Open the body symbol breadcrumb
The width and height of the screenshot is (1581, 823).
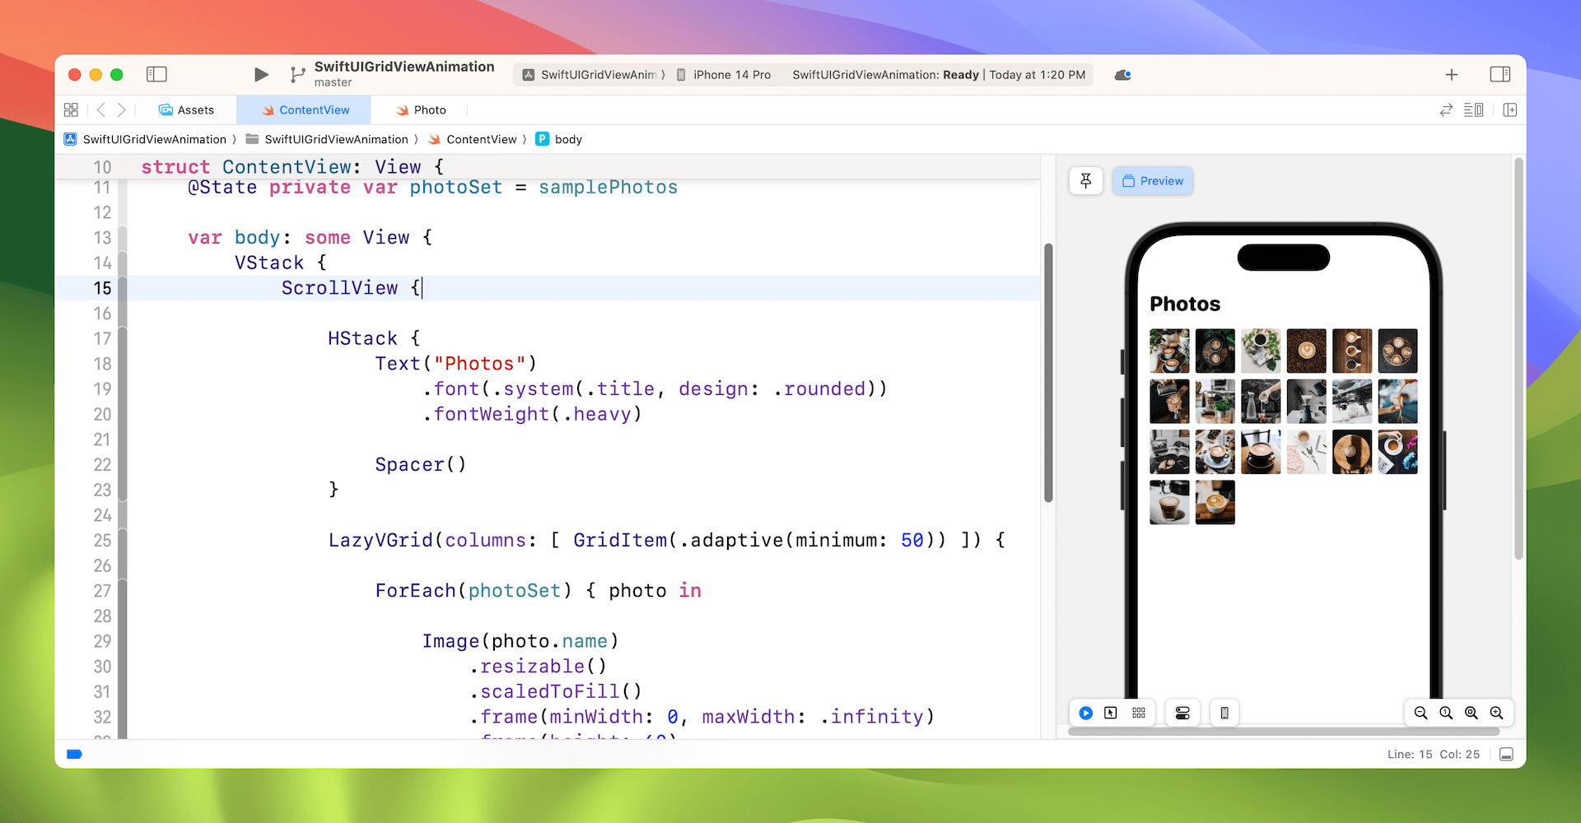click(x=559, y=140)
